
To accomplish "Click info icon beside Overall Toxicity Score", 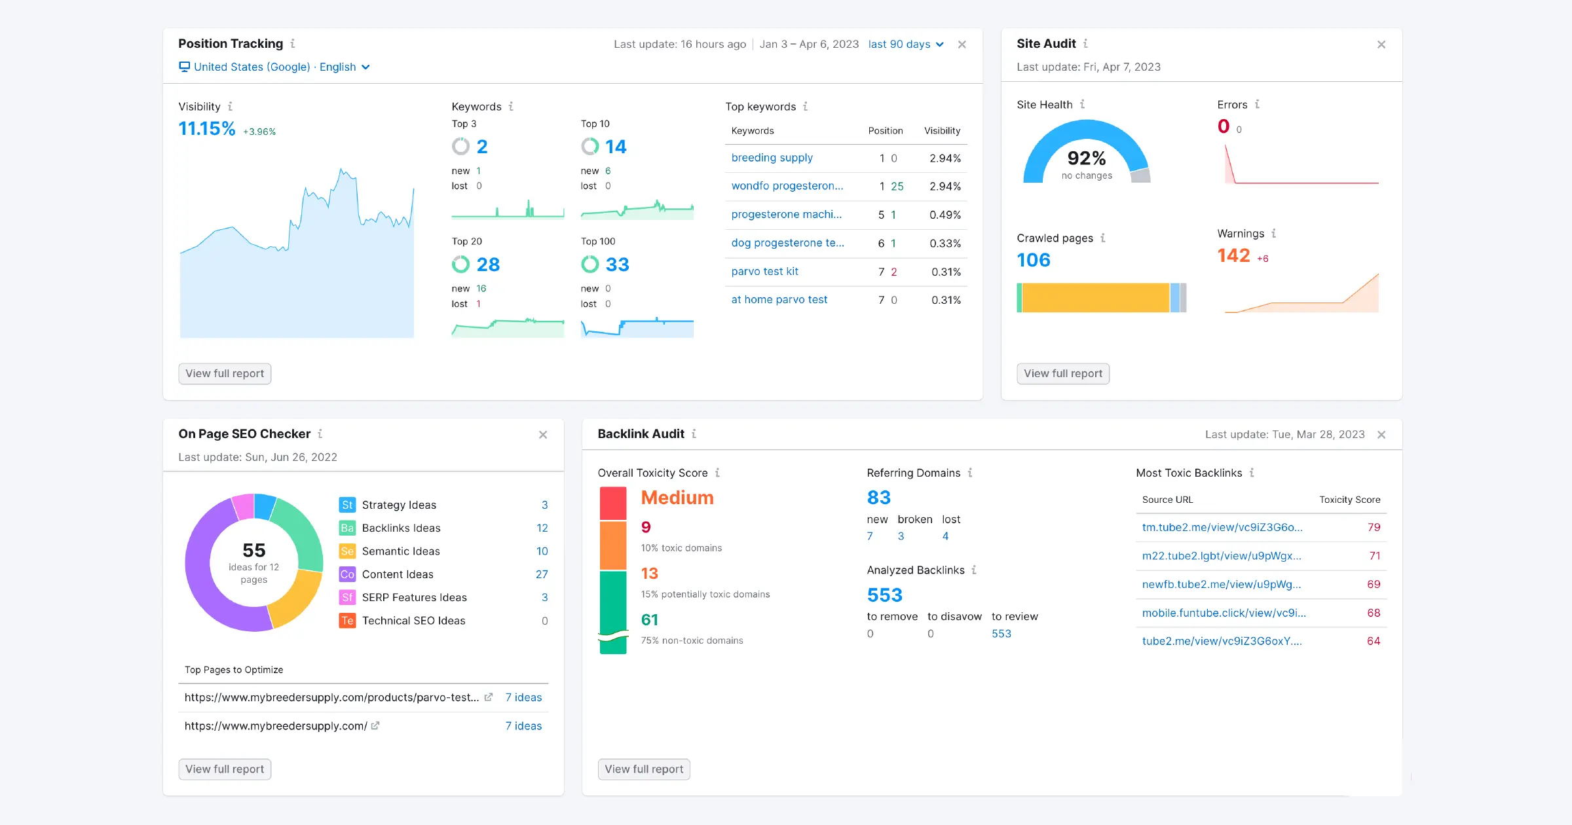I will (x=717, y=473).
